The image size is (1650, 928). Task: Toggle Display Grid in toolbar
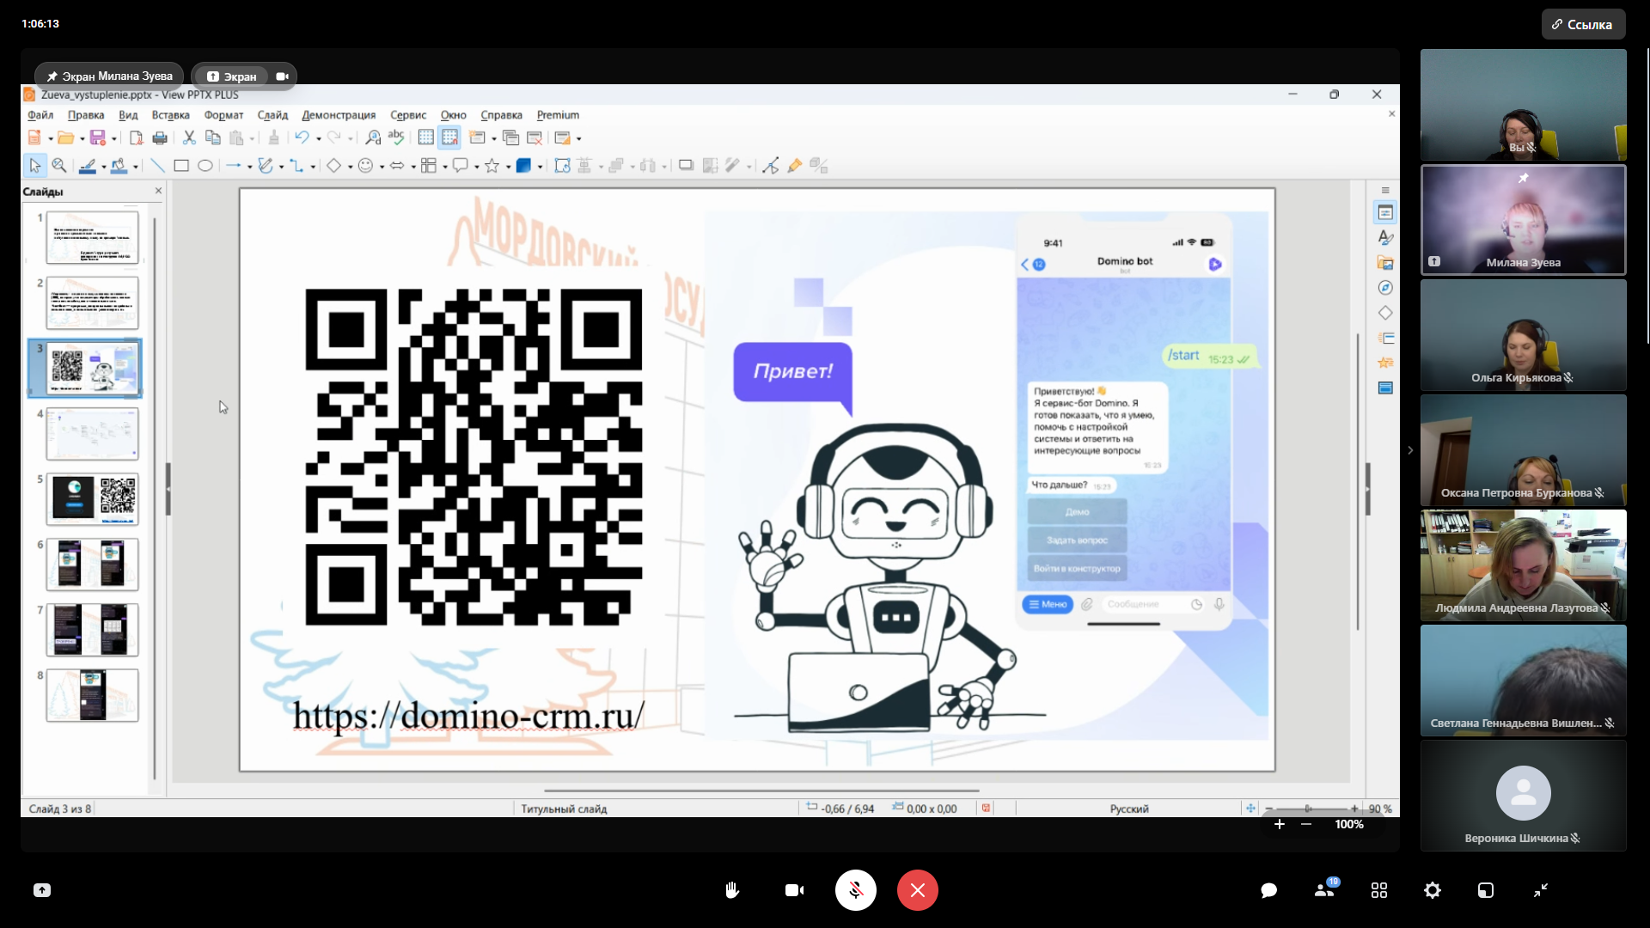[425, 137]
